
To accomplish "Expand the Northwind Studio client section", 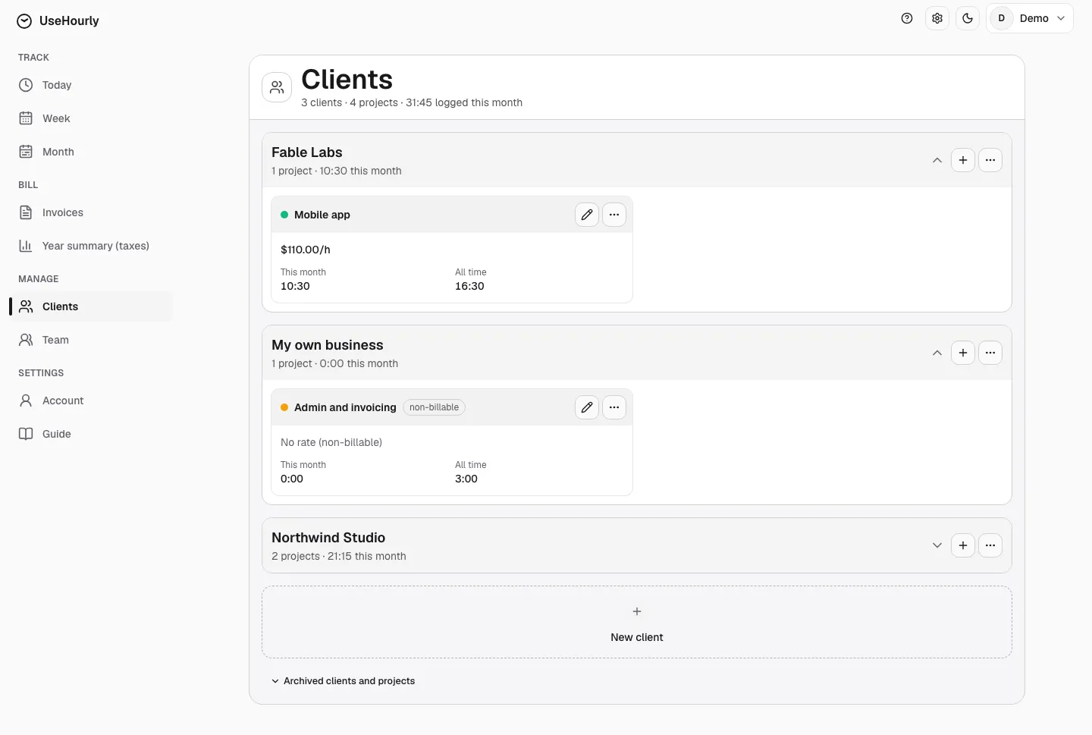I will coord(937,545).
